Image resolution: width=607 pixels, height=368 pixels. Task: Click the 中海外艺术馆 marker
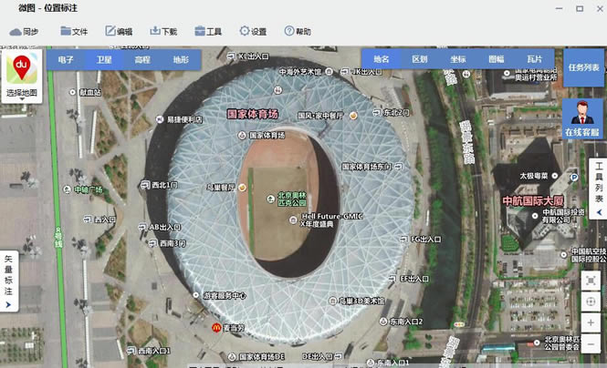329,71
